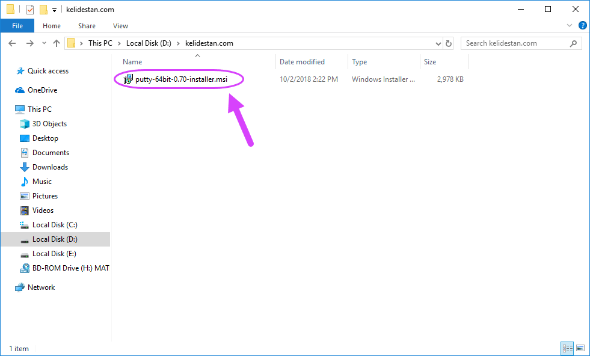The image size is (590, 356).
Task: Go forward with the right arrow
Action: point(29,43)
